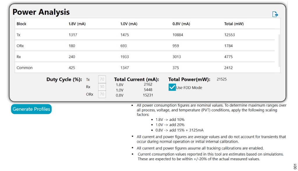
Task: Select the Rx duty cycle input box
Action: click(102, 87)
